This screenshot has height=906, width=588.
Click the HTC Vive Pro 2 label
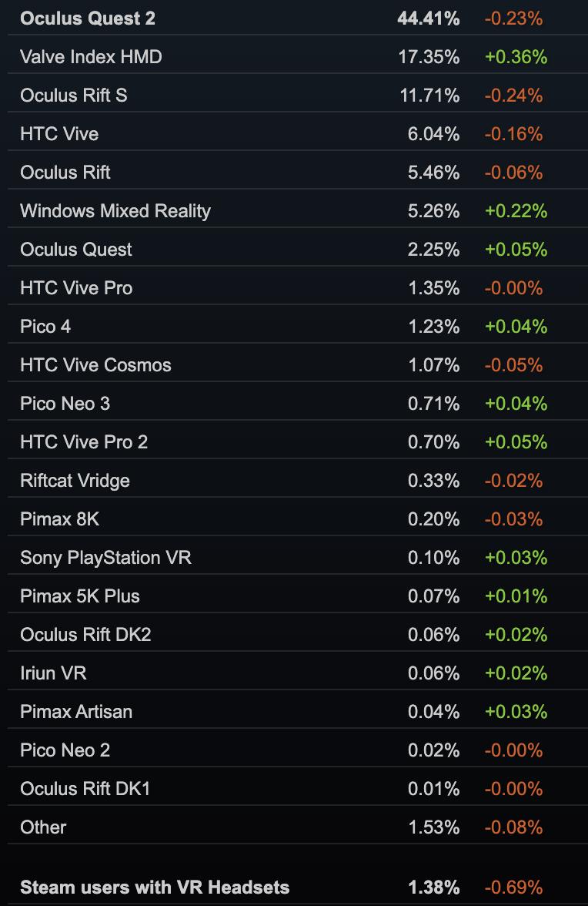pyautogui.click(x=84, y=442)
